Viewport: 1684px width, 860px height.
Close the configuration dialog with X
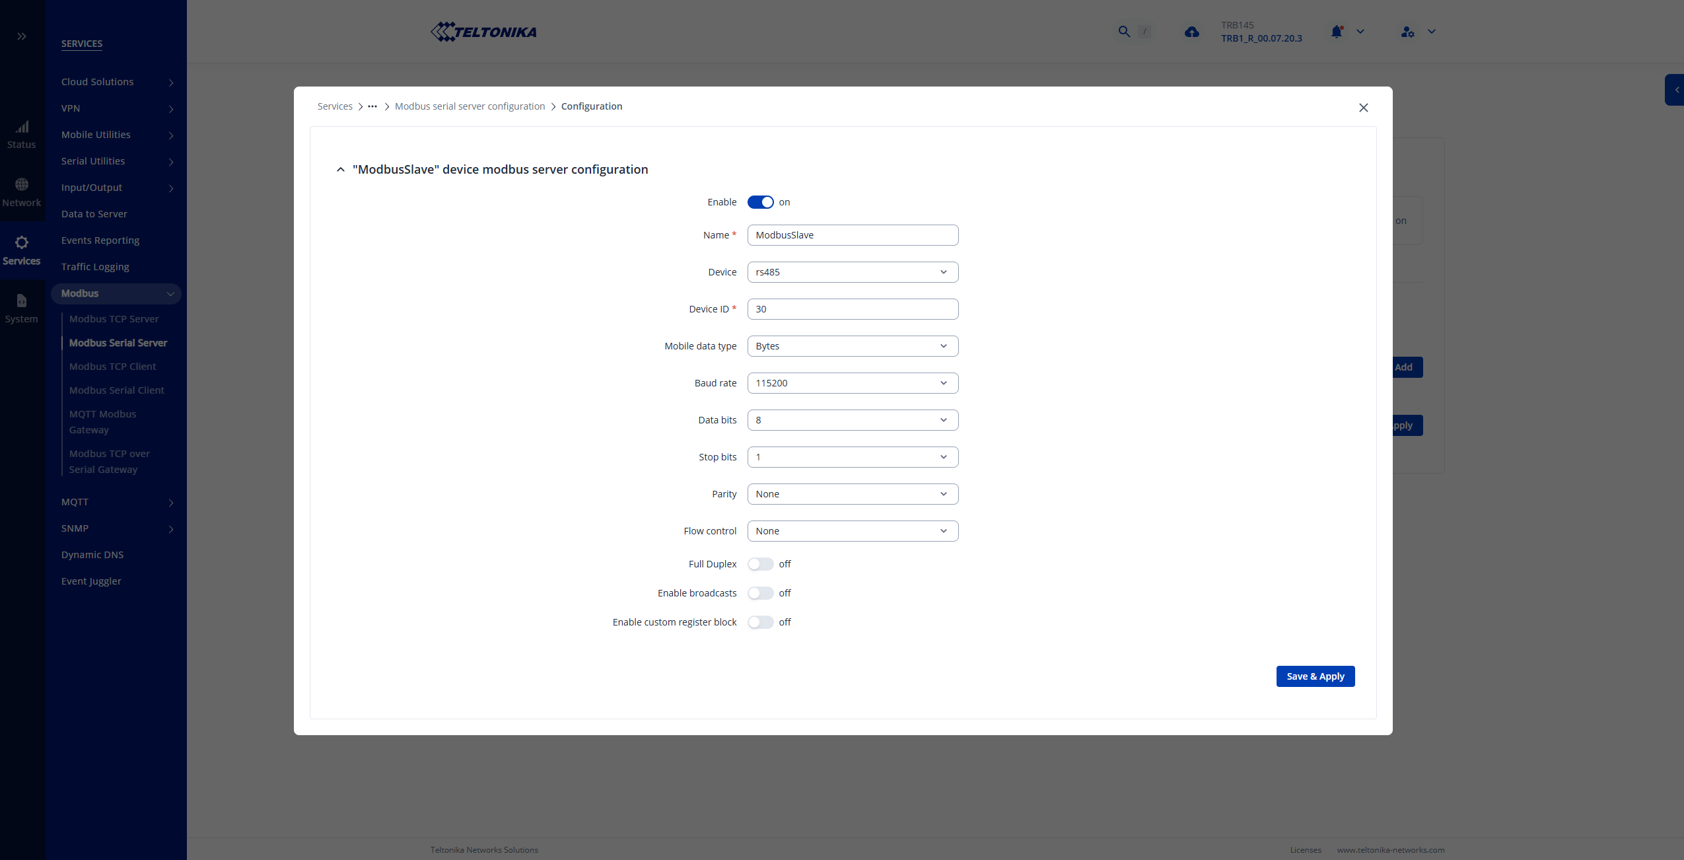click(x=1363, y=108)
